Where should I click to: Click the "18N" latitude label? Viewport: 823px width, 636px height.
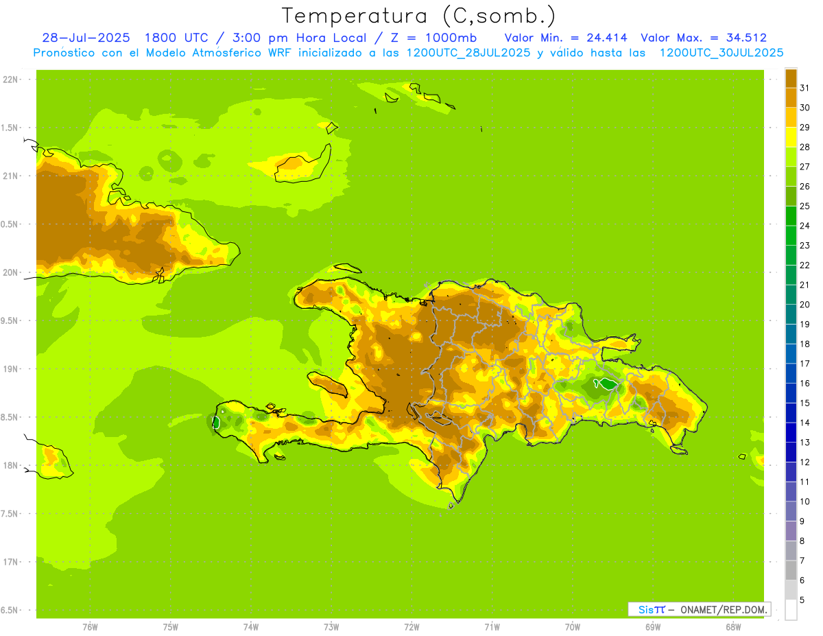click(10, 465)
